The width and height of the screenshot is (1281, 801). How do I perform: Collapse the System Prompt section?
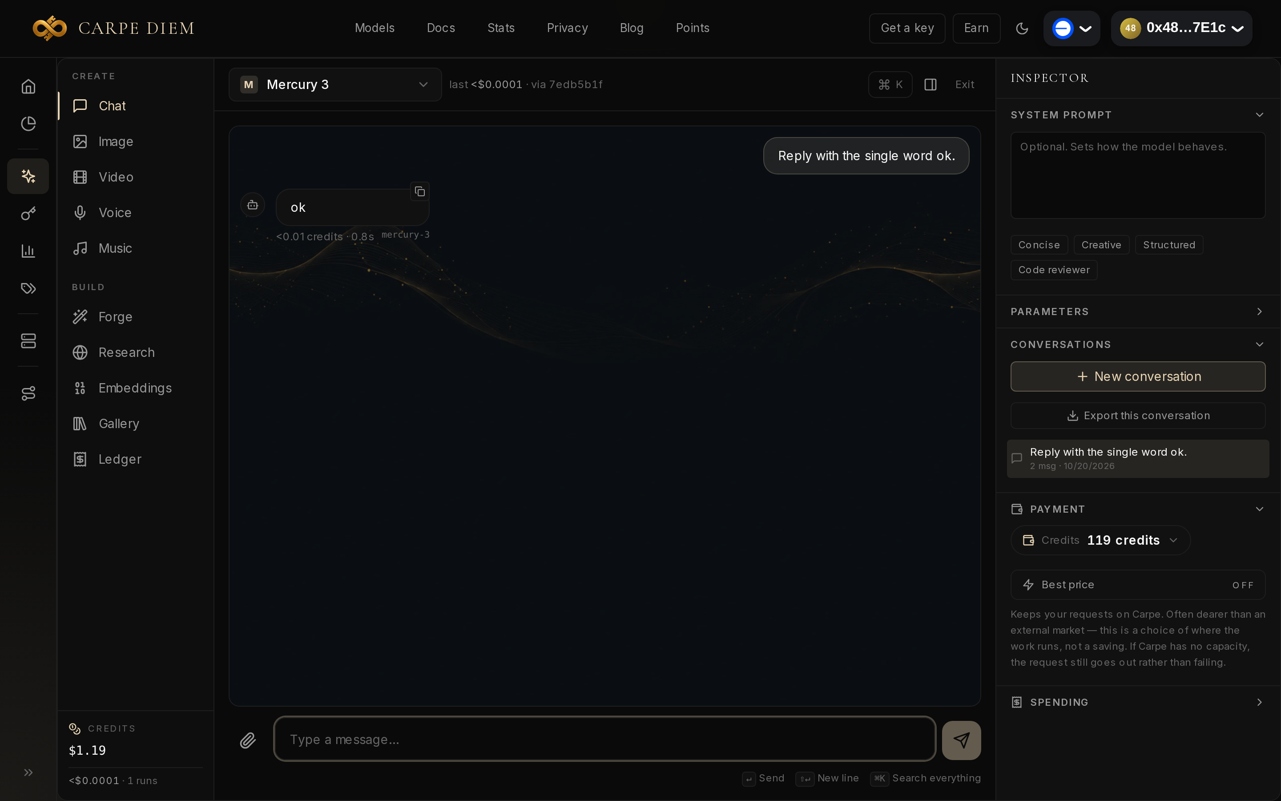(x=1137, y=115)
